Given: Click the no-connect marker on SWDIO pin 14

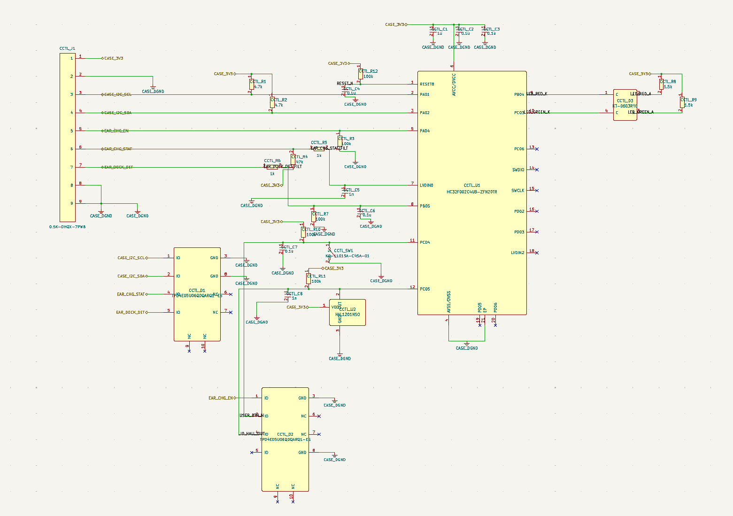Looking at the screenshot, I should [x=537, y=170].
